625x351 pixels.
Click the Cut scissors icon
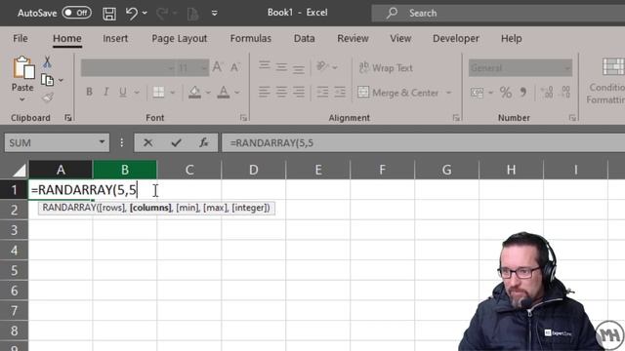point(47,62)
